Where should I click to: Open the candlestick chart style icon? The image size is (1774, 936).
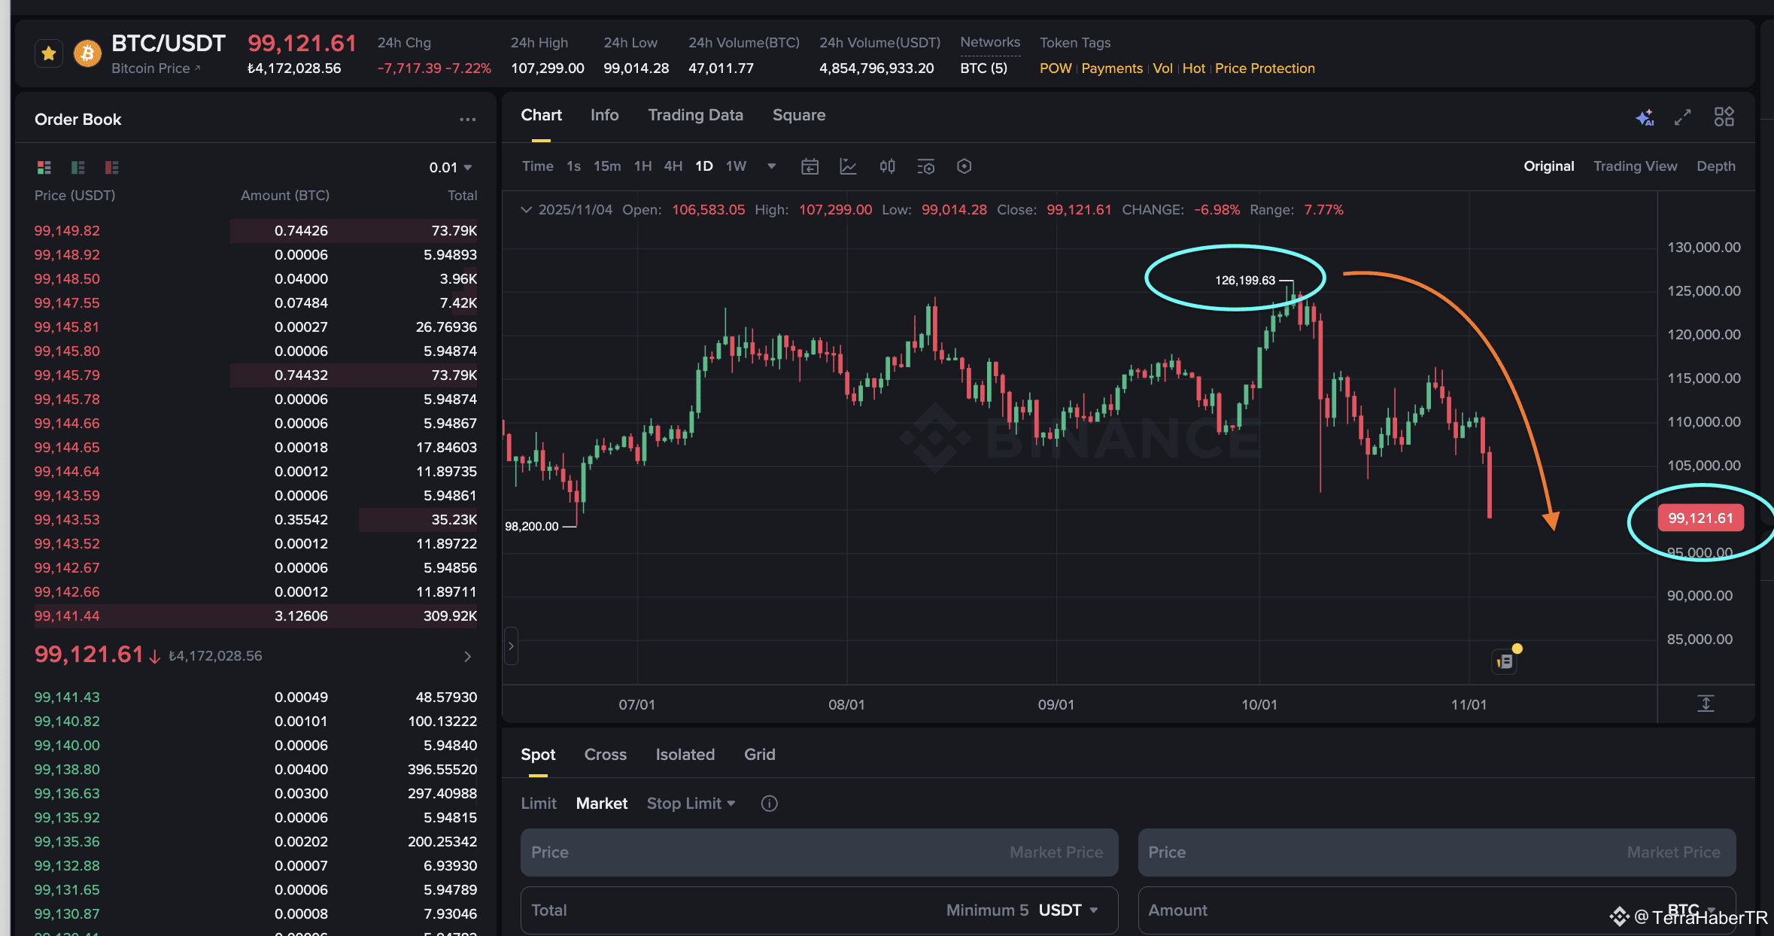(887, 166)
